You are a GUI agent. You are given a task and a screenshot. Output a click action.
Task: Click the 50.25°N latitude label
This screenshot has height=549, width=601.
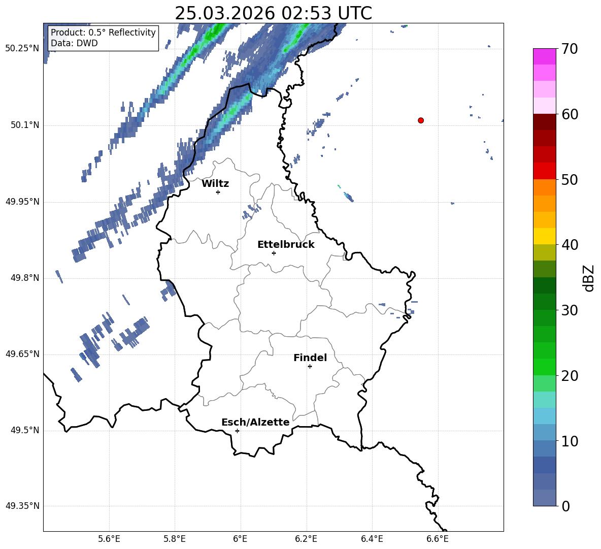(22, 49)
